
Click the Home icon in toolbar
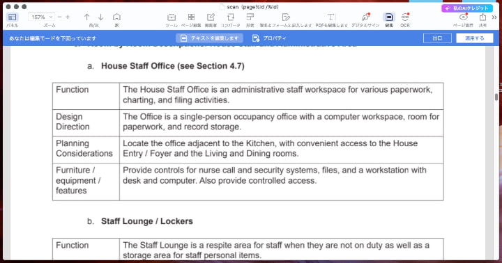(x=117, y=17)
